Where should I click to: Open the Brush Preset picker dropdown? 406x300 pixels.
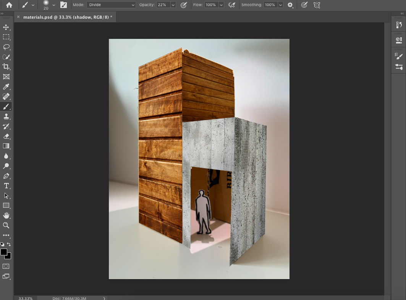(x=53, y=5)
